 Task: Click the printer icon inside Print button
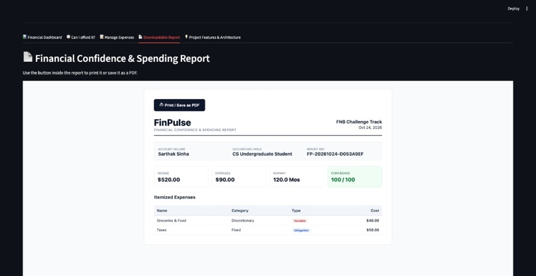tap(162, 105)
